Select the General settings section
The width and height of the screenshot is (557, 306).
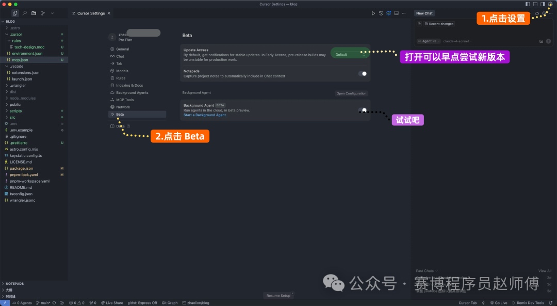click(137, 49)
